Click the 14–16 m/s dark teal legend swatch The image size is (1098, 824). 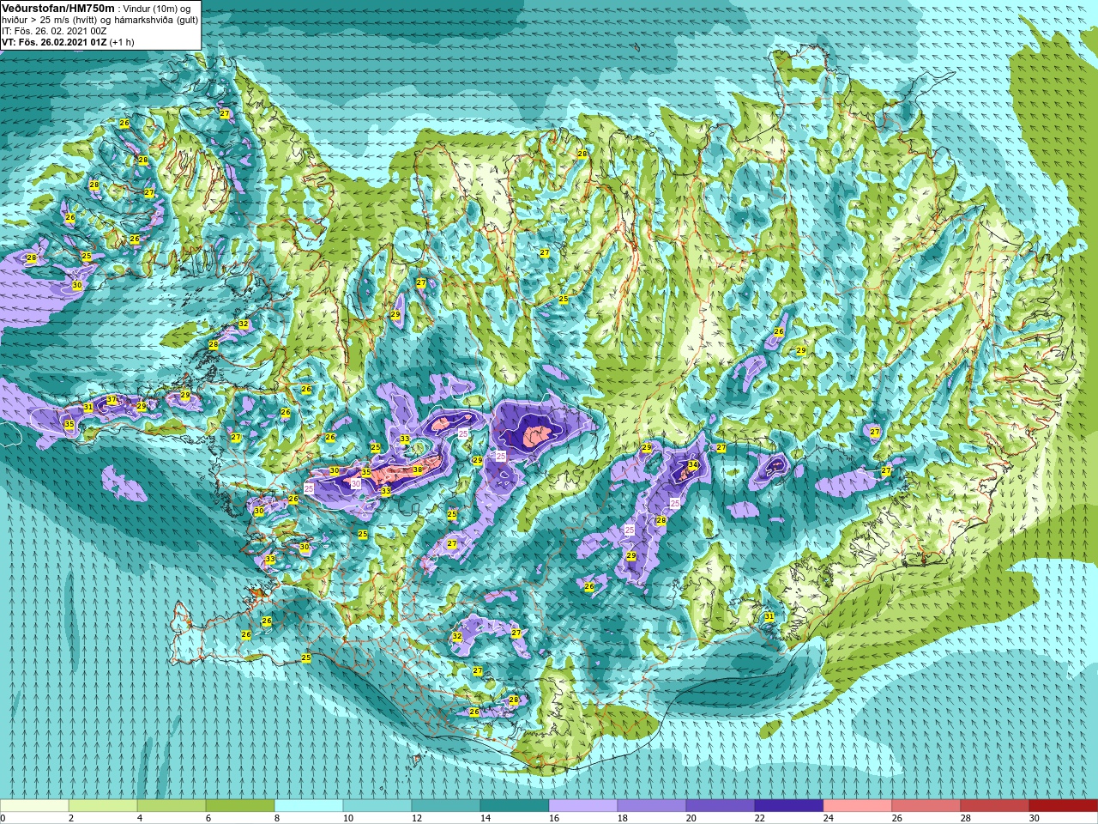515,806
